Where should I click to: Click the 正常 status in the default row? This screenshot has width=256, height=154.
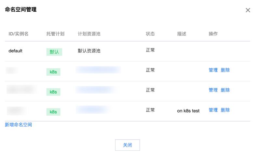(x=150, y=50)
